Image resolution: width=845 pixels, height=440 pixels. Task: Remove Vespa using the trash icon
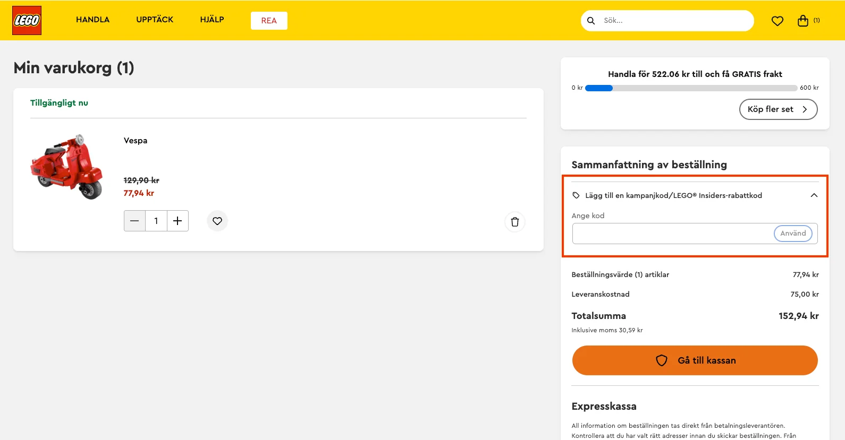click(514, 222)
